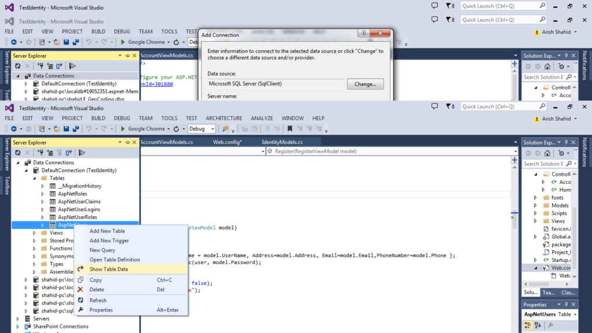Viewport: 592px width, 333px height.
Task: Expand the fonts folder in the Solution Explorer
Action: pos(535,198)
